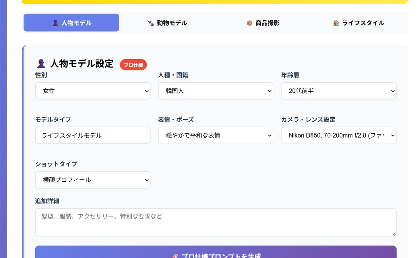
Task: Click the 性別 label
Action: [41, 75]
